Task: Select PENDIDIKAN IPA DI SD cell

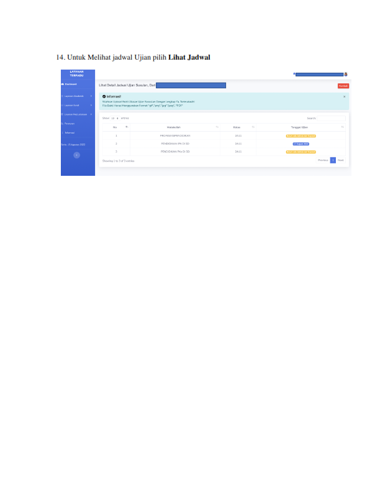Action: click(x=175, y=143)
